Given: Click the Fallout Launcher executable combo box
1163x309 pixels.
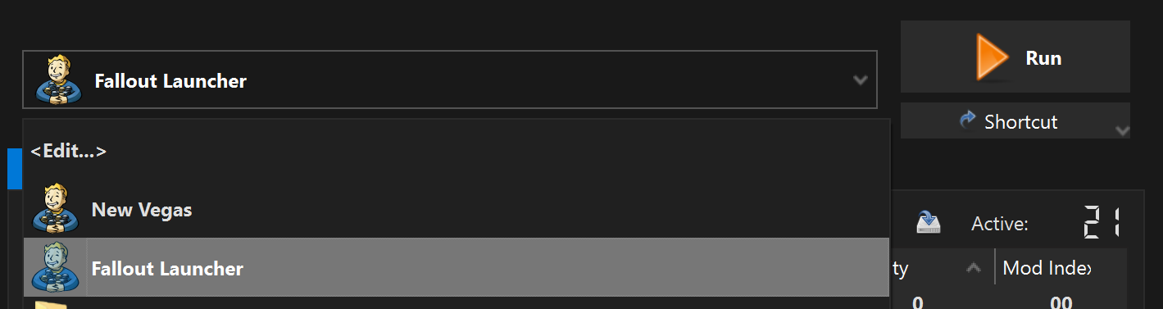Looking at the screenshot, I should point(450,80).
